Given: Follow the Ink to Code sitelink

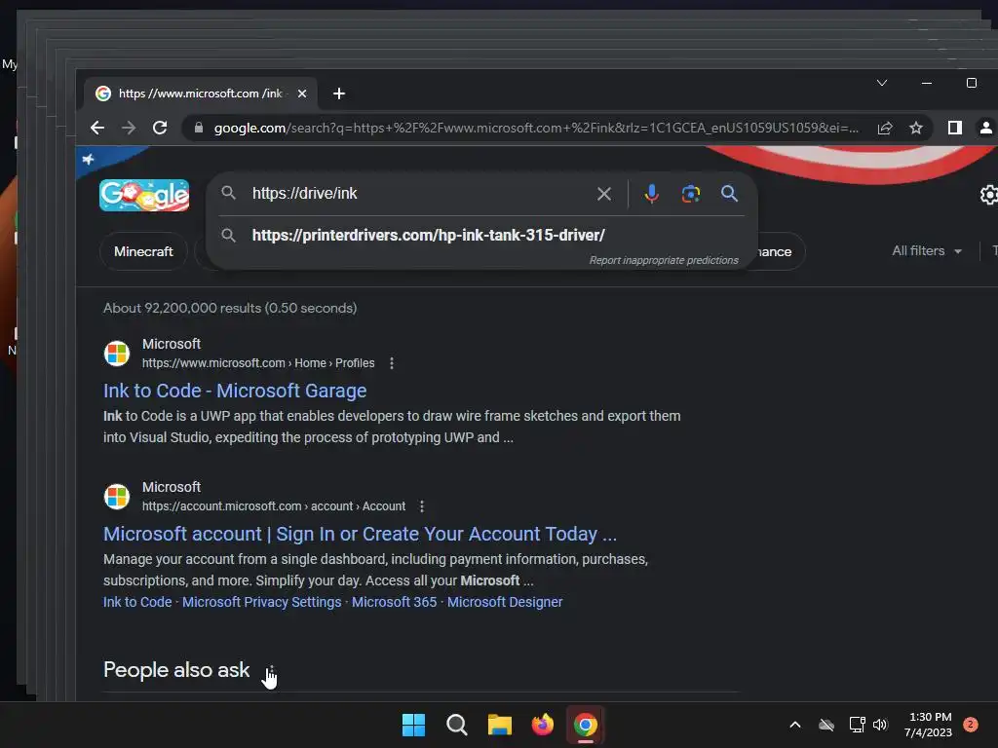Looking at the screenshot, I should tap(137, 602).
